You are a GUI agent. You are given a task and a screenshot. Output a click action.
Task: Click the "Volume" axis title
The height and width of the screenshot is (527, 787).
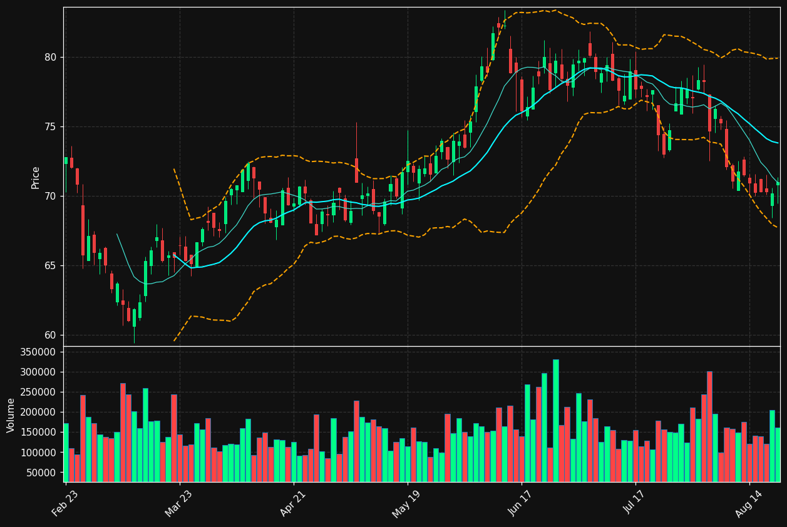(11, 415)
